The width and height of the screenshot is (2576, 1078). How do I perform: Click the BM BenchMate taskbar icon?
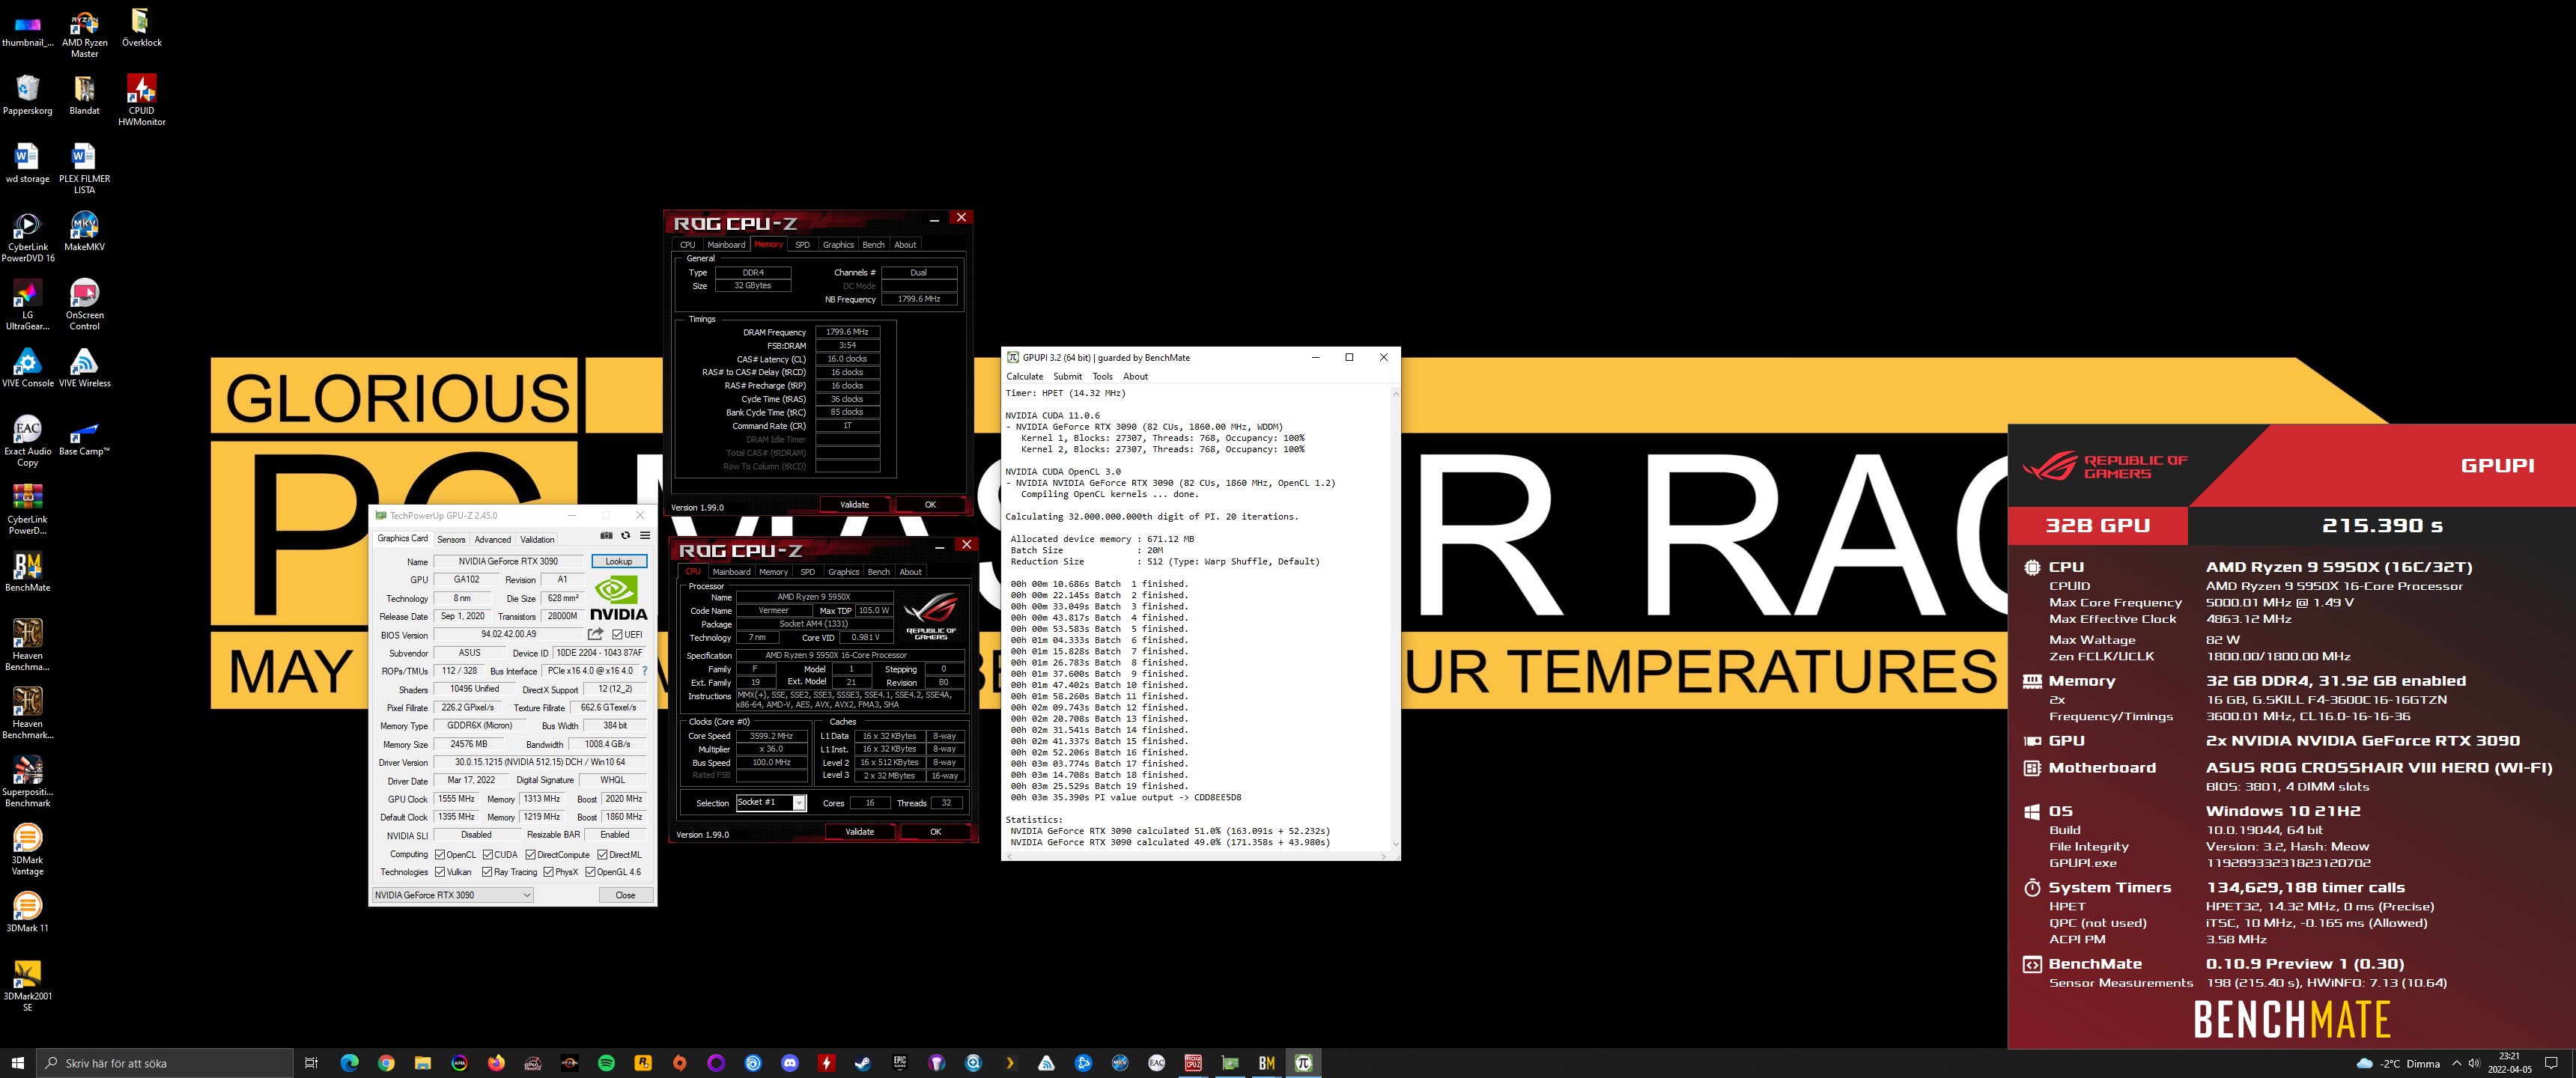tap(1267, 1063)
